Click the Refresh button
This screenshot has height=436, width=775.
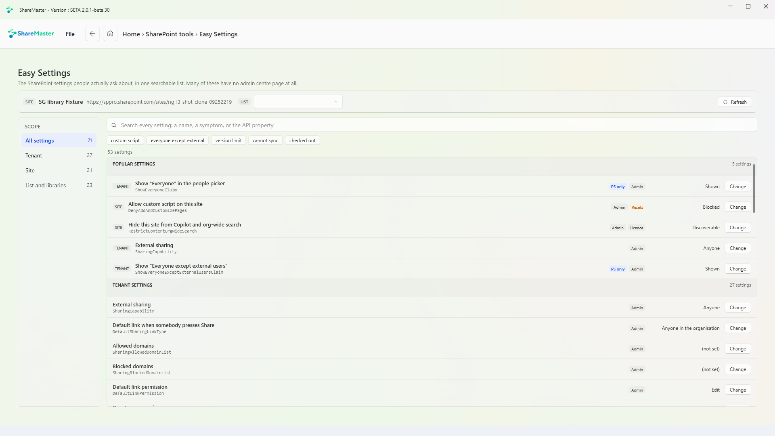[x=735, y=102]
